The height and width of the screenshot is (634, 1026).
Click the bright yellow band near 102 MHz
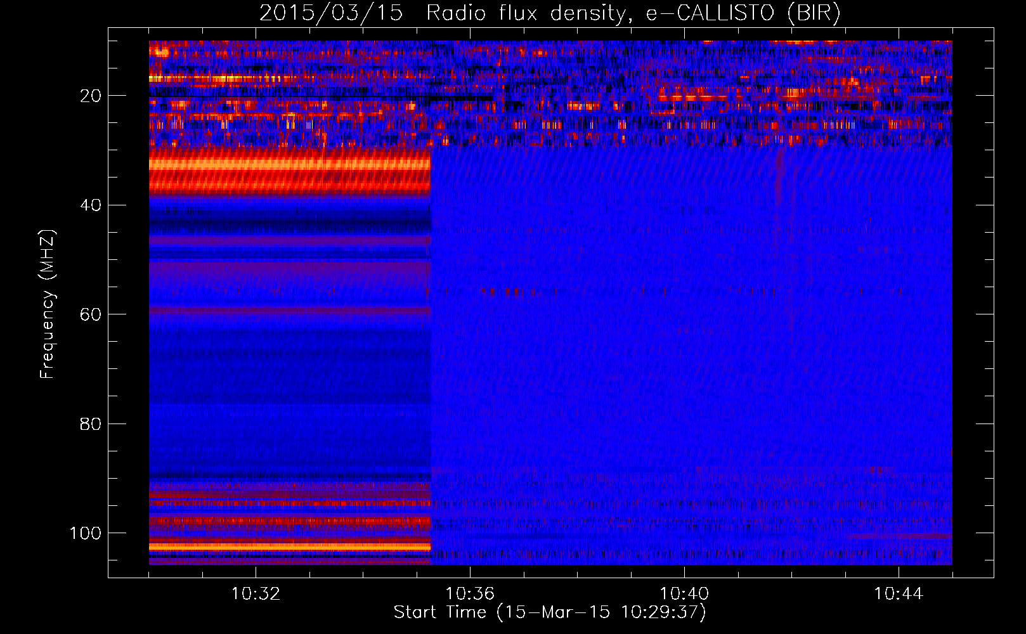click(x=290, y=546)
